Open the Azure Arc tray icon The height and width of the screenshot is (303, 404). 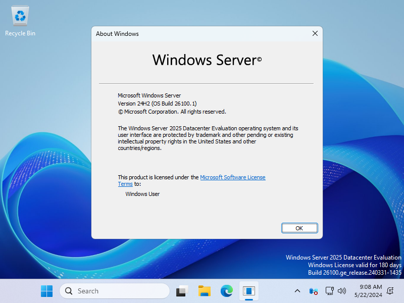[x=313, y=291]
